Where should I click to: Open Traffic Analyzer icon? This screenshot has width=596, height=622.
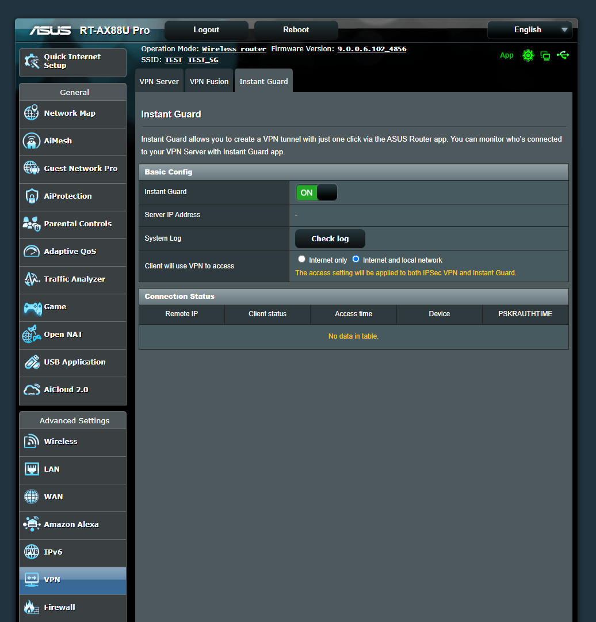coord(32,279)
